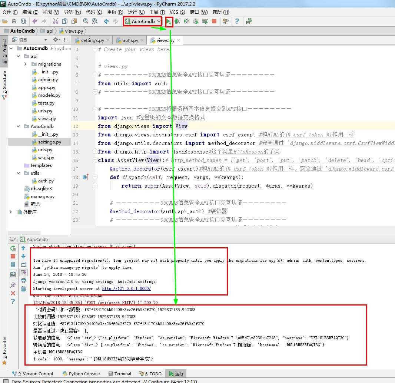Print the console output via the printer icon

pyautogui.click(x=23, y=281)
